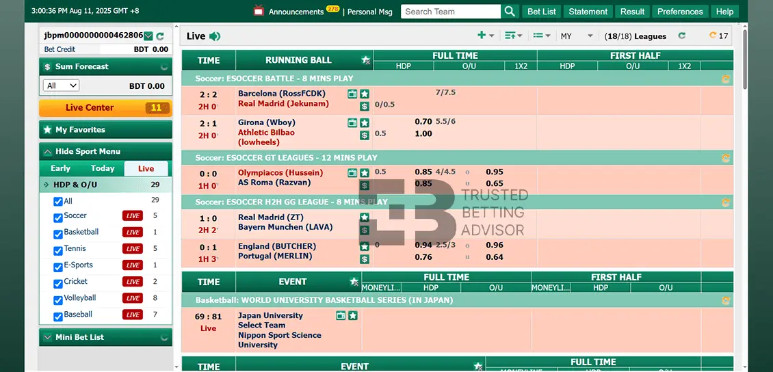The height and width of the screenshot is (372, 773).
Task: Open the Sum Forecast All dropdown
Action: [61, 85]
